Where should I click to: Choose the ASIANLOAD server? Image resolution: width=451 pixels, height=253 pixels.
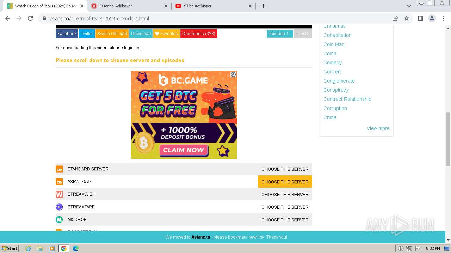click(285, 182)
